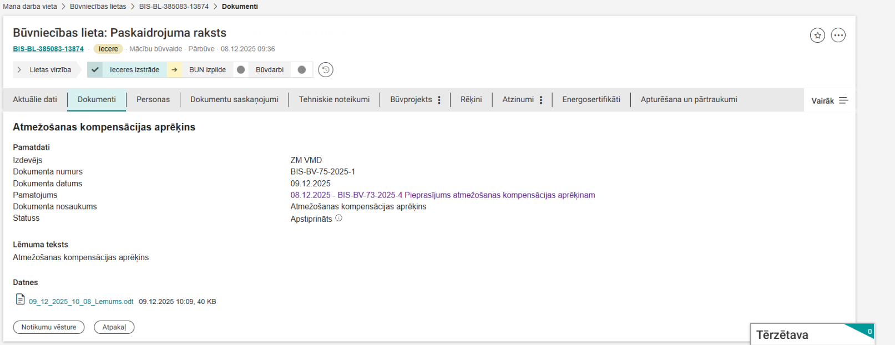
Task: Open the Atzinumi tab dropdown menu
Action: click(x=541, y=100)
